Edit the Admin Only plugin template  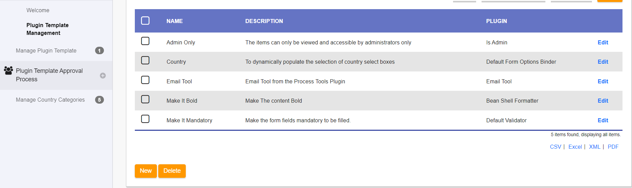[x=603, y=43]
